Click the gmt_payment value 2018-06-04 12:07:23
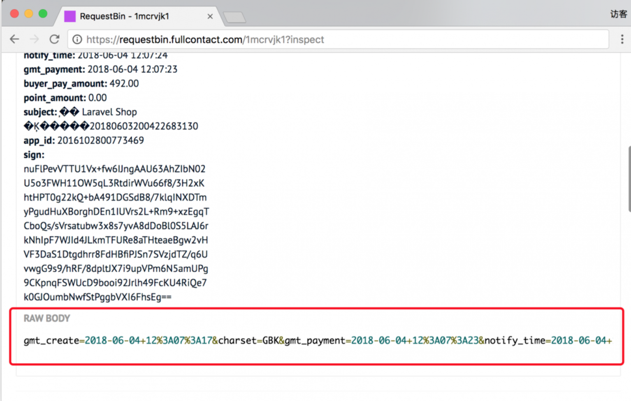This screenshot has width=631, height=401. point(132,69)
